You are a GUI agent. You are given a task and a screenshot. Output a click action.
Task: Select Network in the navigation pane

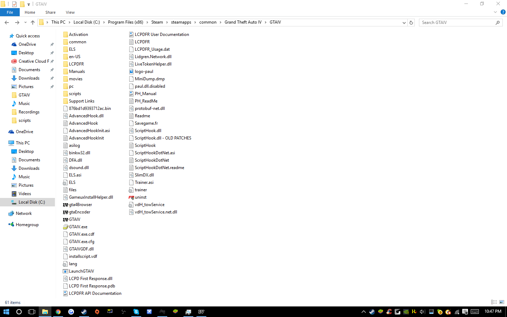point(24,213)
